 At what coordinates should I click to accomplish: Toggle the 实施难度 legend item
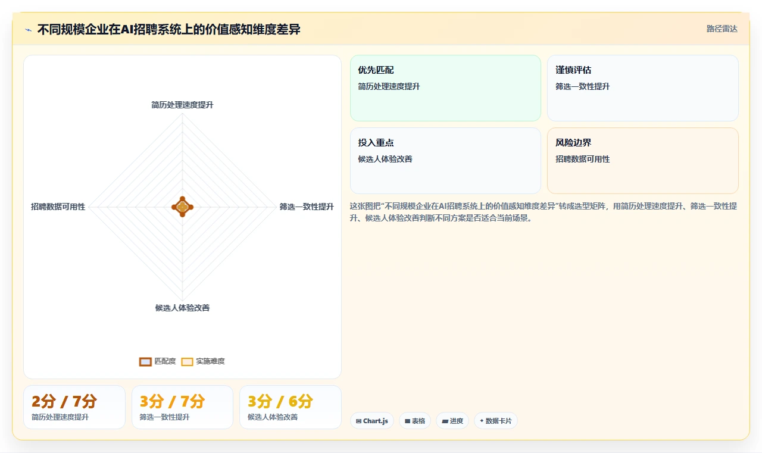[x=203, y=361]
